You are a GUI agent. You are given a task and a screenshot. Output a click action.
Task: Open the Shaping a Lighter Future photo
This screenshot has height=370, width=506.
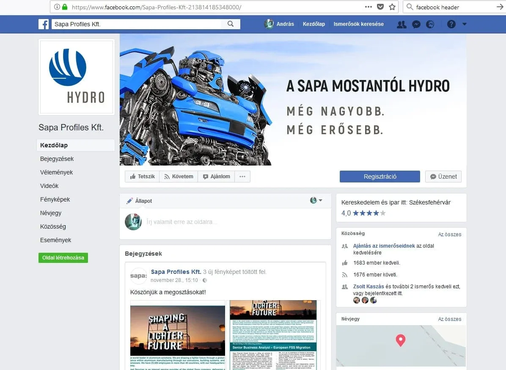(178, 335)
